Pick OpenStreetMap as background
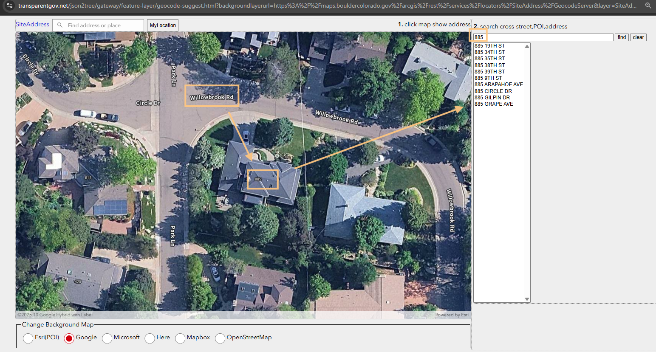 pos(220,338)
